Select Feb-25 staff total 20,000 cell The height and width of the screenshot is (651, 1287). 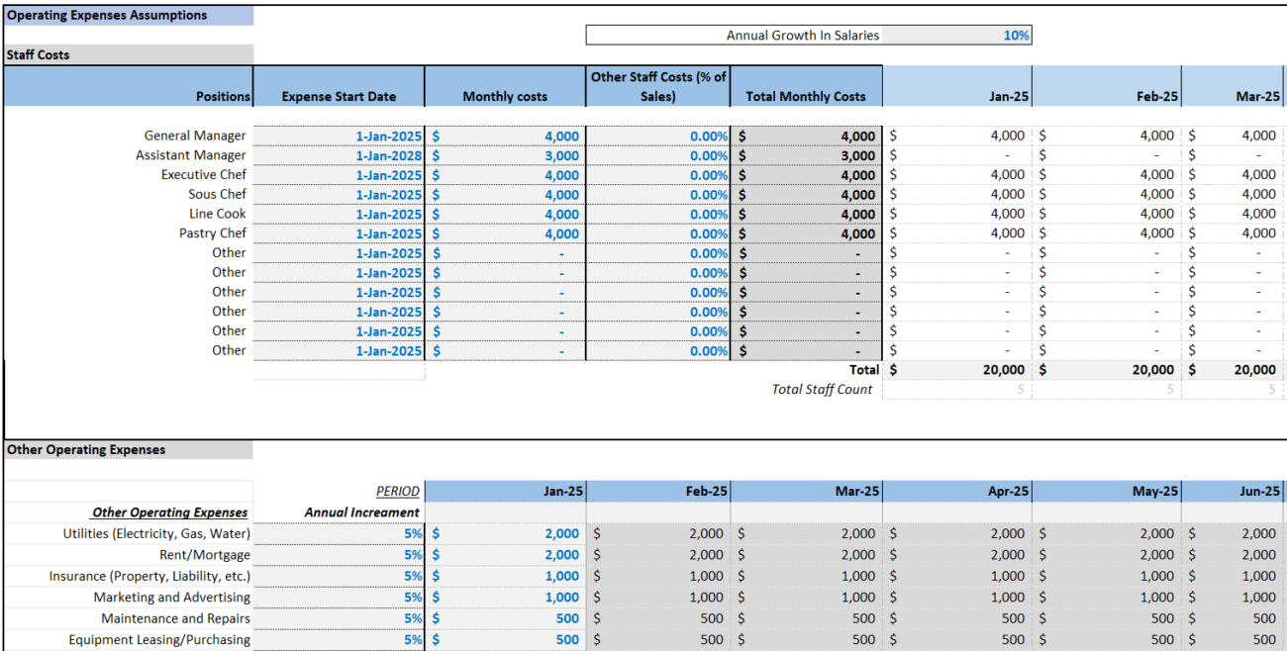point(1107,370)
